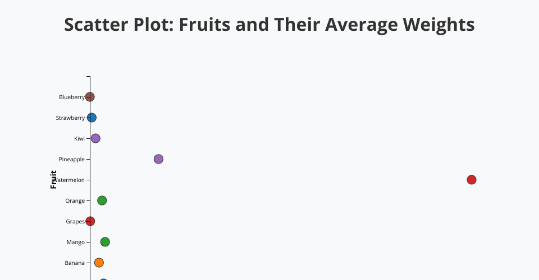
Task: Select the green Orange data point
Action: click(102, 200)
